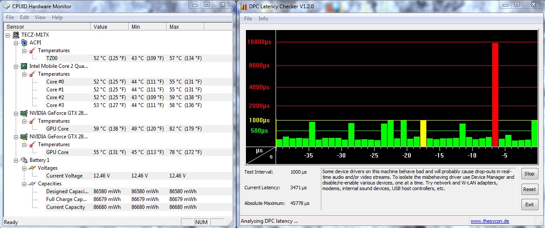The width and height of the screenshot is (545, 228).
Task: Collapse the Battery 1 node
Action: pyautogui.click(x=16, y=160)
